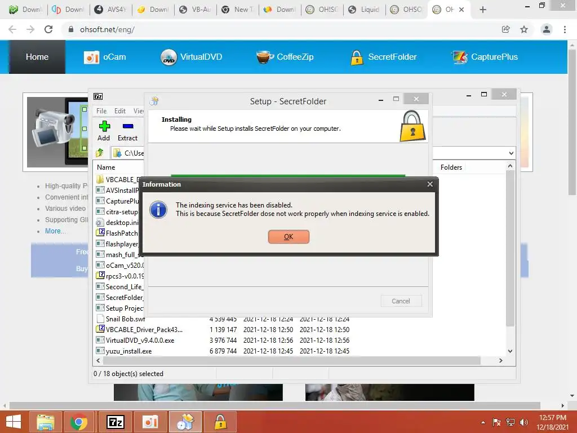Click OK in the Information dialog
The width and height of the screenshot is (577, 433).
point(288,237)
